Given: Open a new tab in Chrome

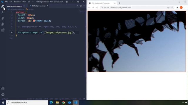Looking at the screenshot, I should tap(120, 3).
